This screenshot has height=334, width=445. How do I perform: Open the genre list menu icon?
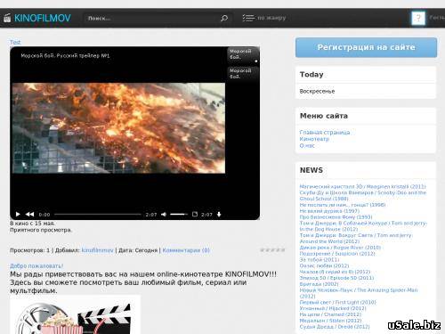[248, 18]
